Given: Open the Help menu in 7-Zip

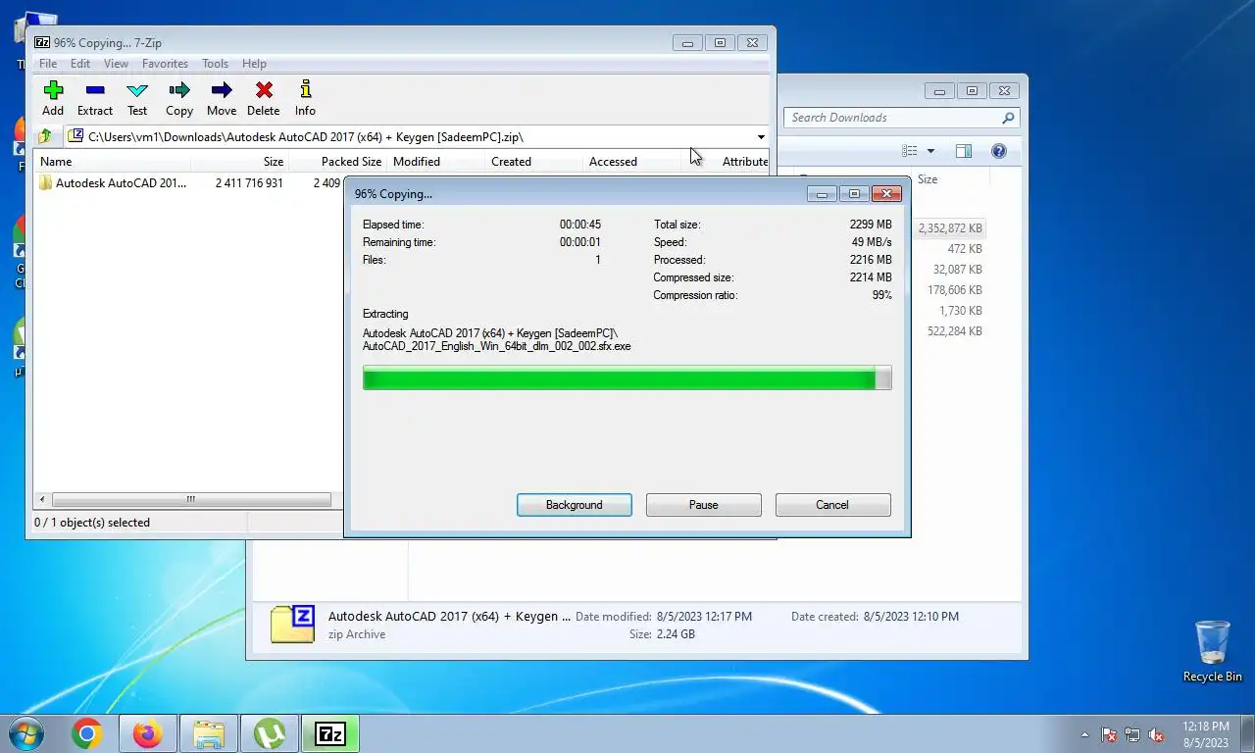Looking at the screenshot, I should [x=254, y=64].
